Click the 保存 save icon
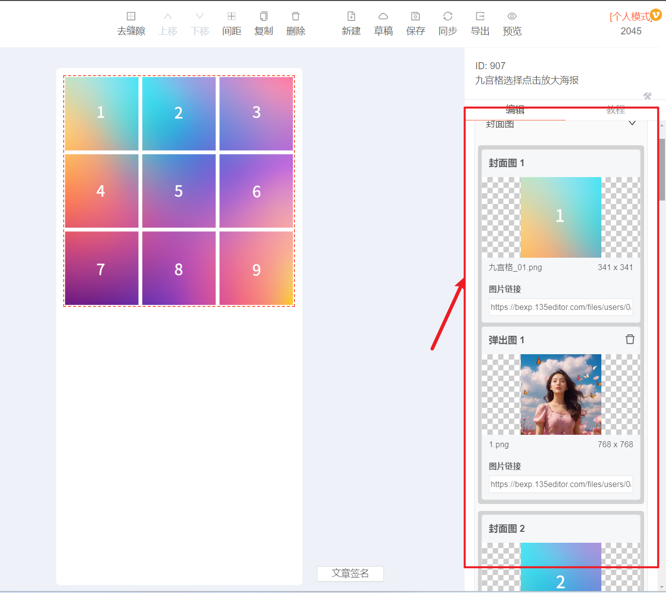Image resolution: width=666 pixels, height=593 pixels. (416, 16)
